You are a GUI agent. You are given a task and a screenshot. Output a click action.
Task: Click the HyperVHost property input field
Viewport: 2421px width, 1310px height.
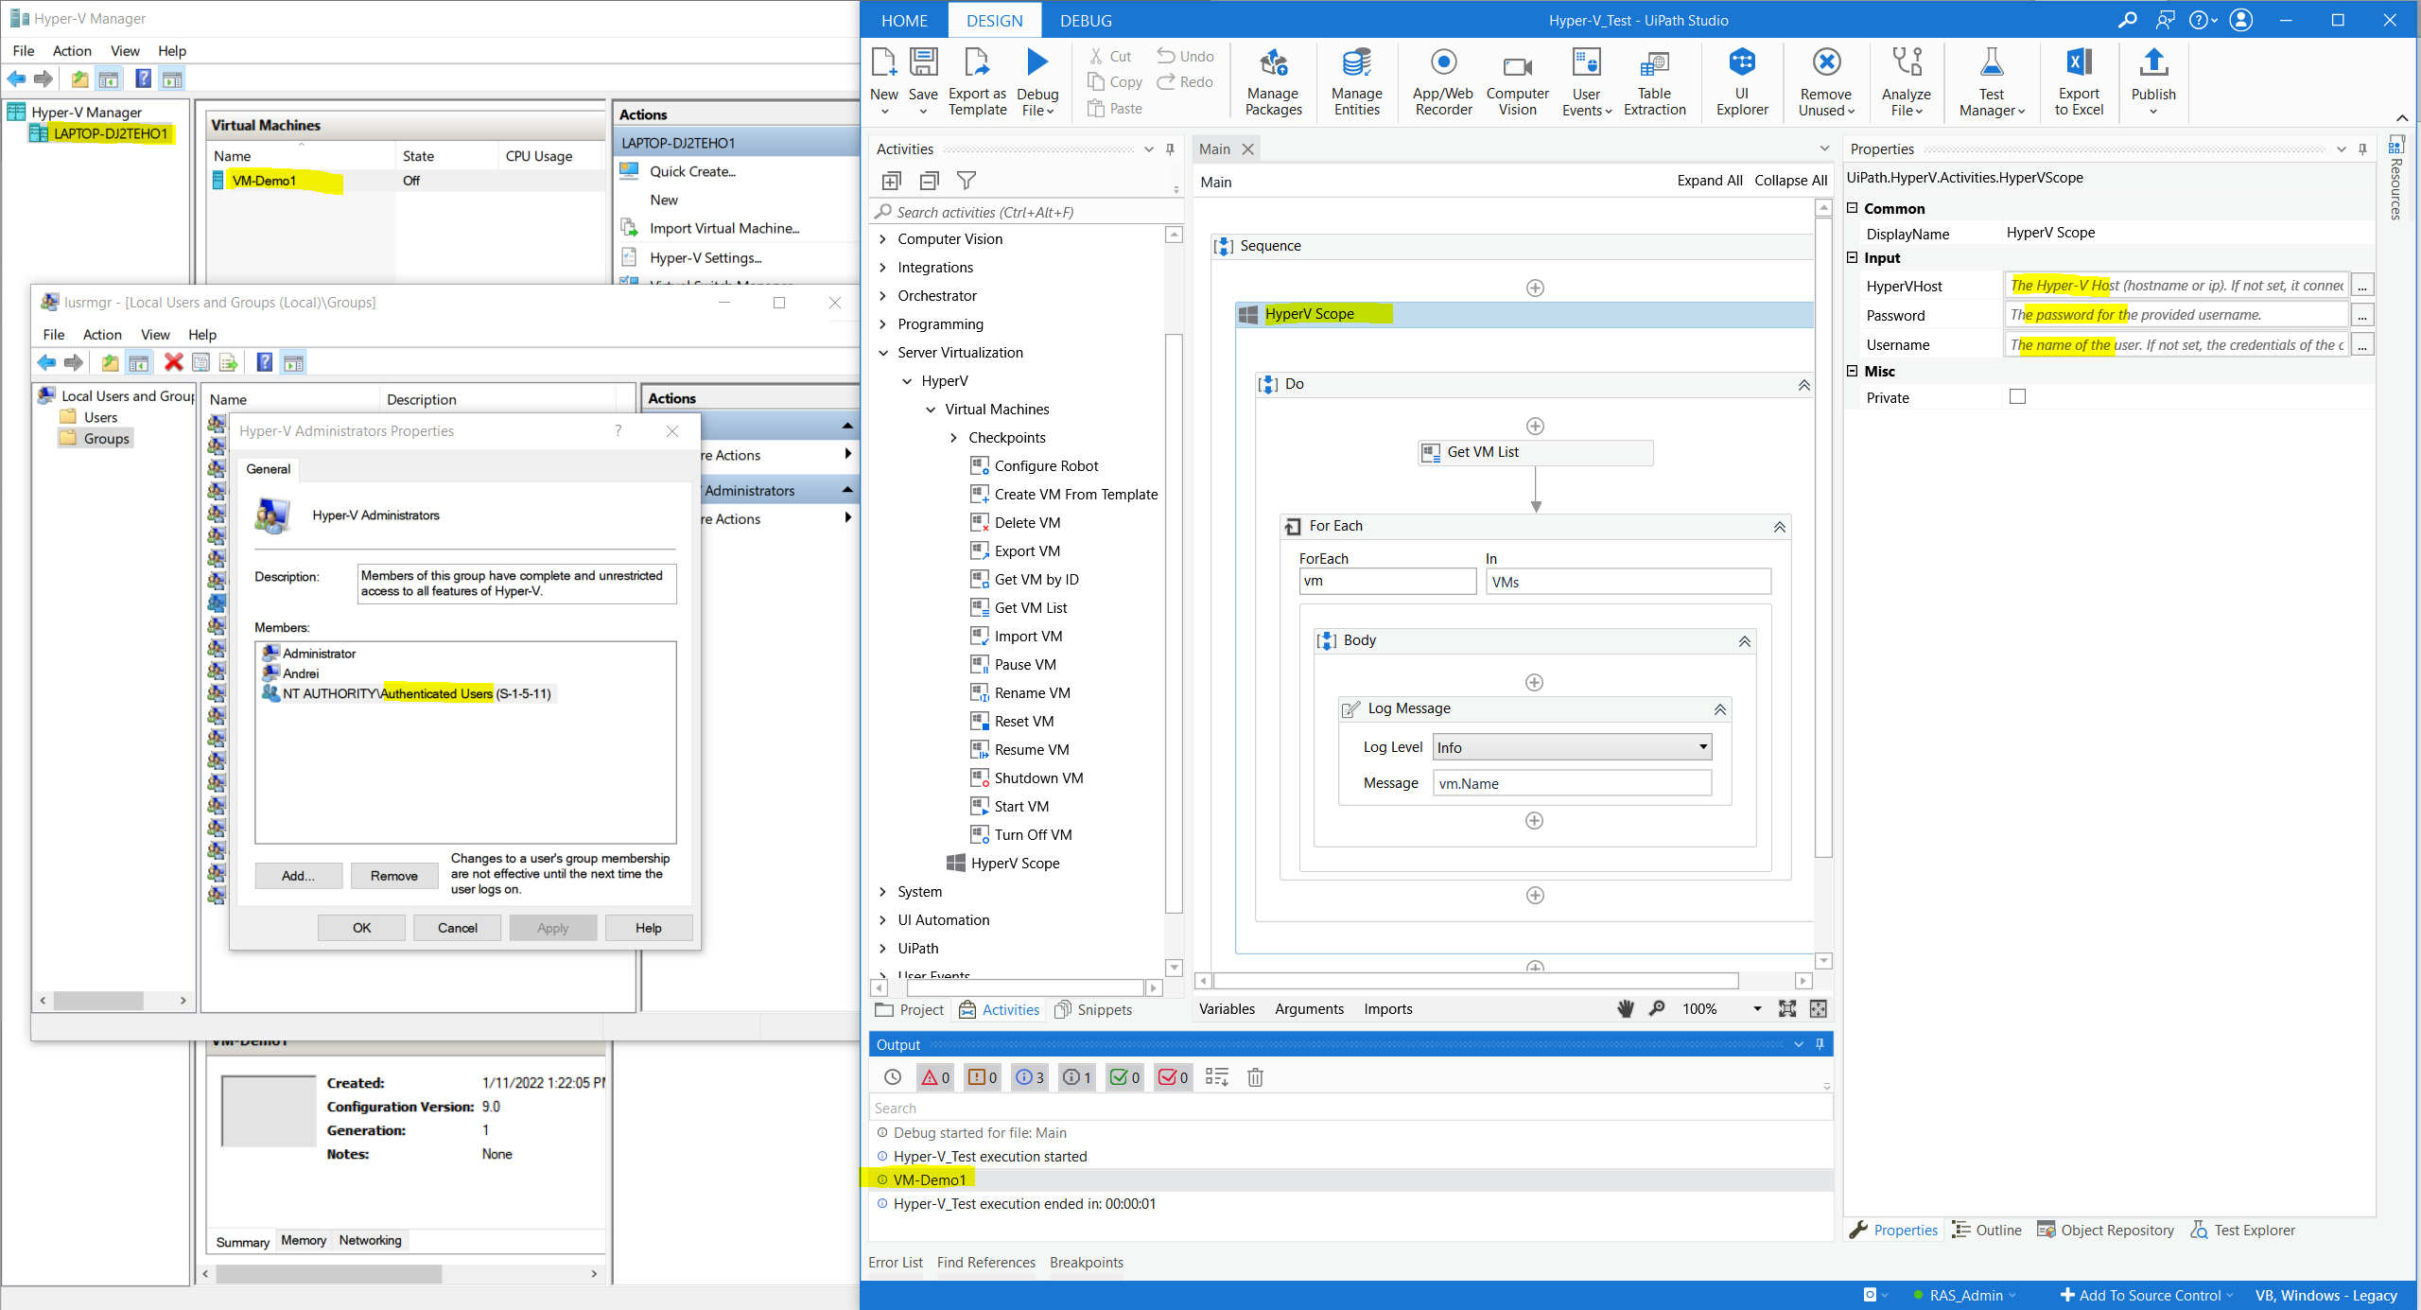pos(2177,286)
